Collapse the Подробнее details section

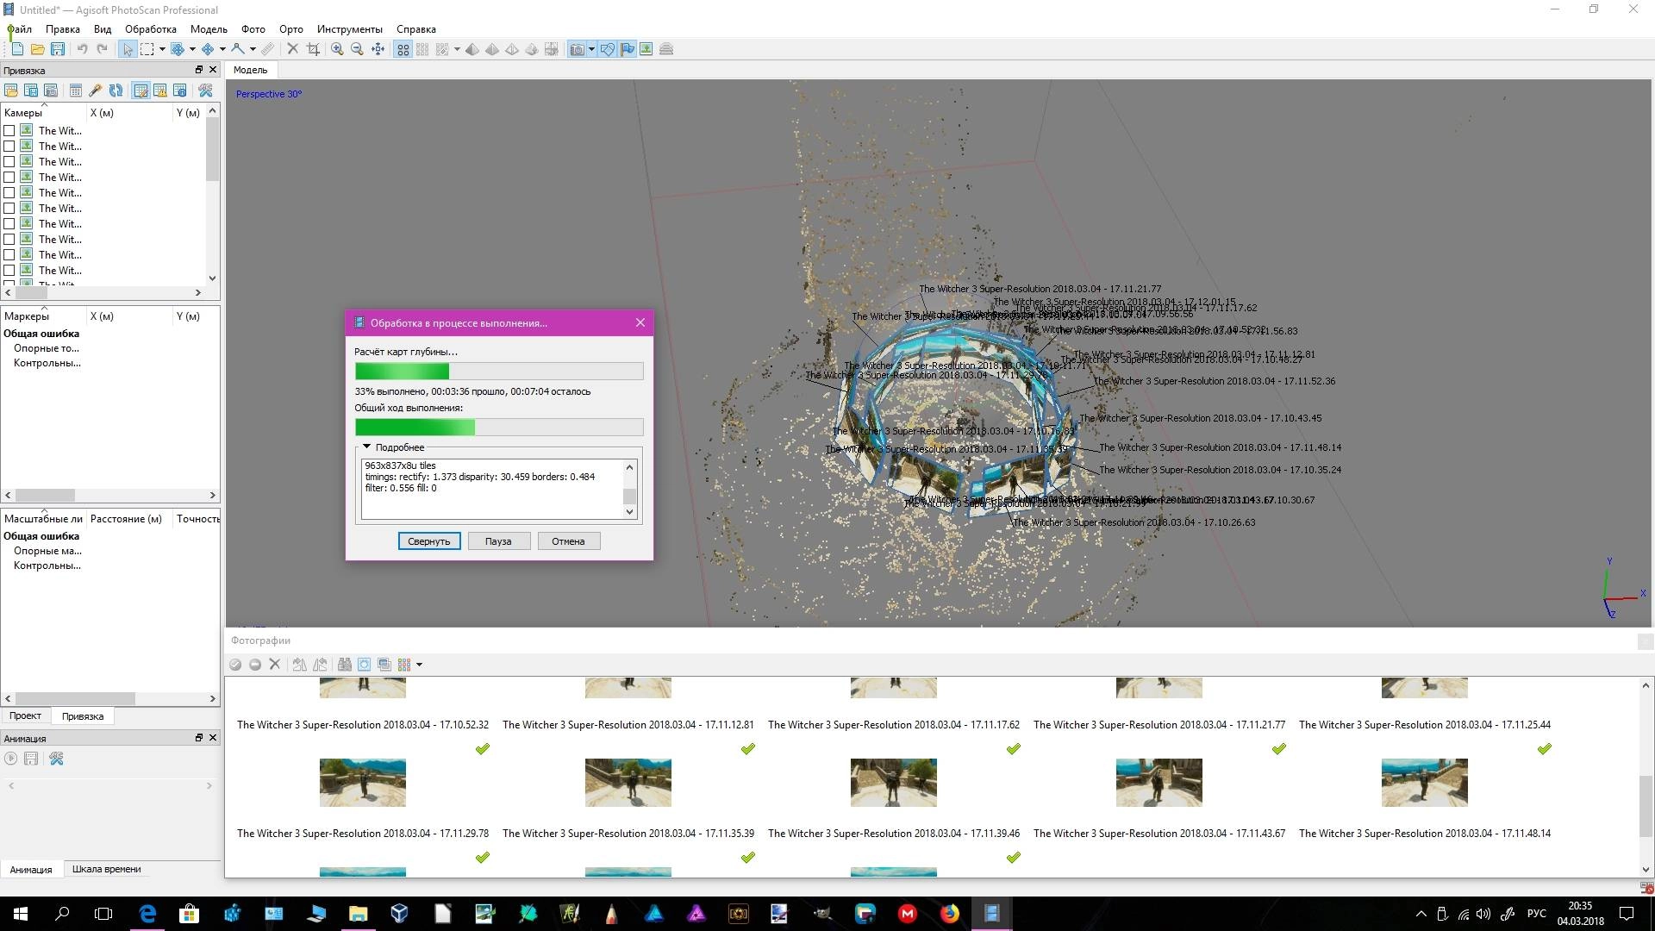click(366, 447)
